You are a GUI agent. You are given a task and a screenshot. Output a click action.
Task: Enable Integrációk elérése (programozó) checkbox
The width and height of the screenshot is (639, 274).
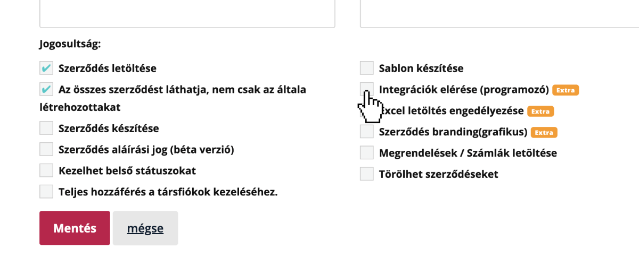click(x=367, y=89)
